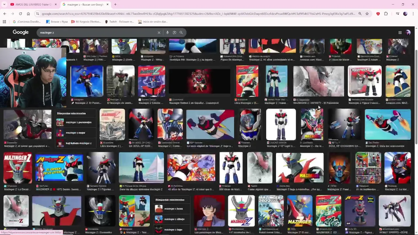Bookmark this page with the star icon

pyautogui.click(x=367, y=14)
